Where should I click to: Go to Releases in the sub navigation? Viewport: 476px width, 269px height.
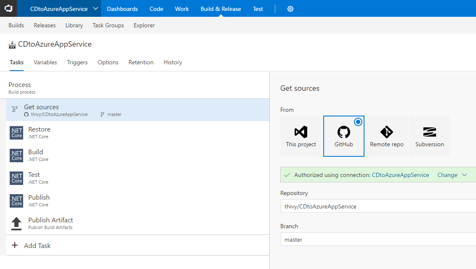coord(45,25)
